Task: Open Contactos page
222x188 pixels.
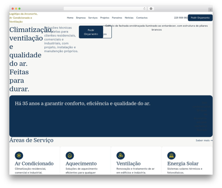Action: pyautogui.click(x=142, y=18)
